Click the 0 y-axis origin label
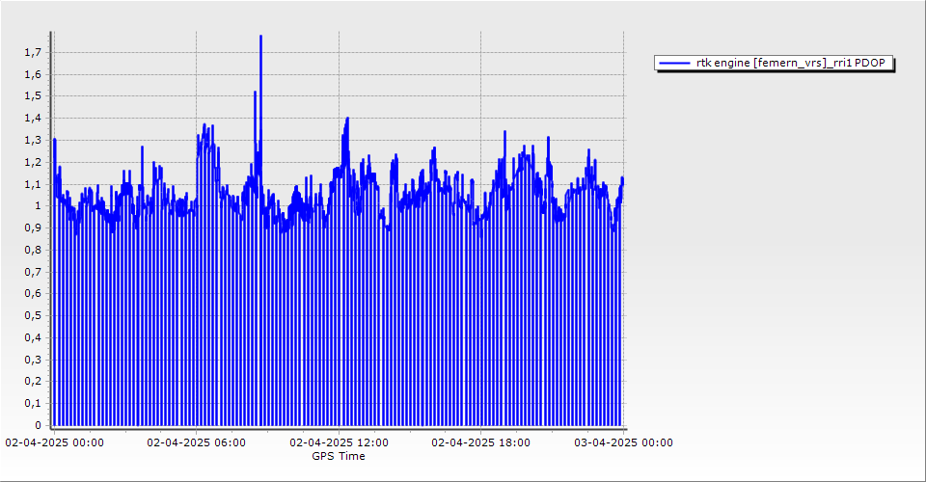Viewport: 926px width, 482px height. [39, 425]
